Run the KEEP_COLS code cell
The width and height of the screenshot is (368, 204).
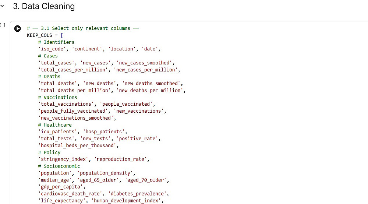click(x=17, y=28)
